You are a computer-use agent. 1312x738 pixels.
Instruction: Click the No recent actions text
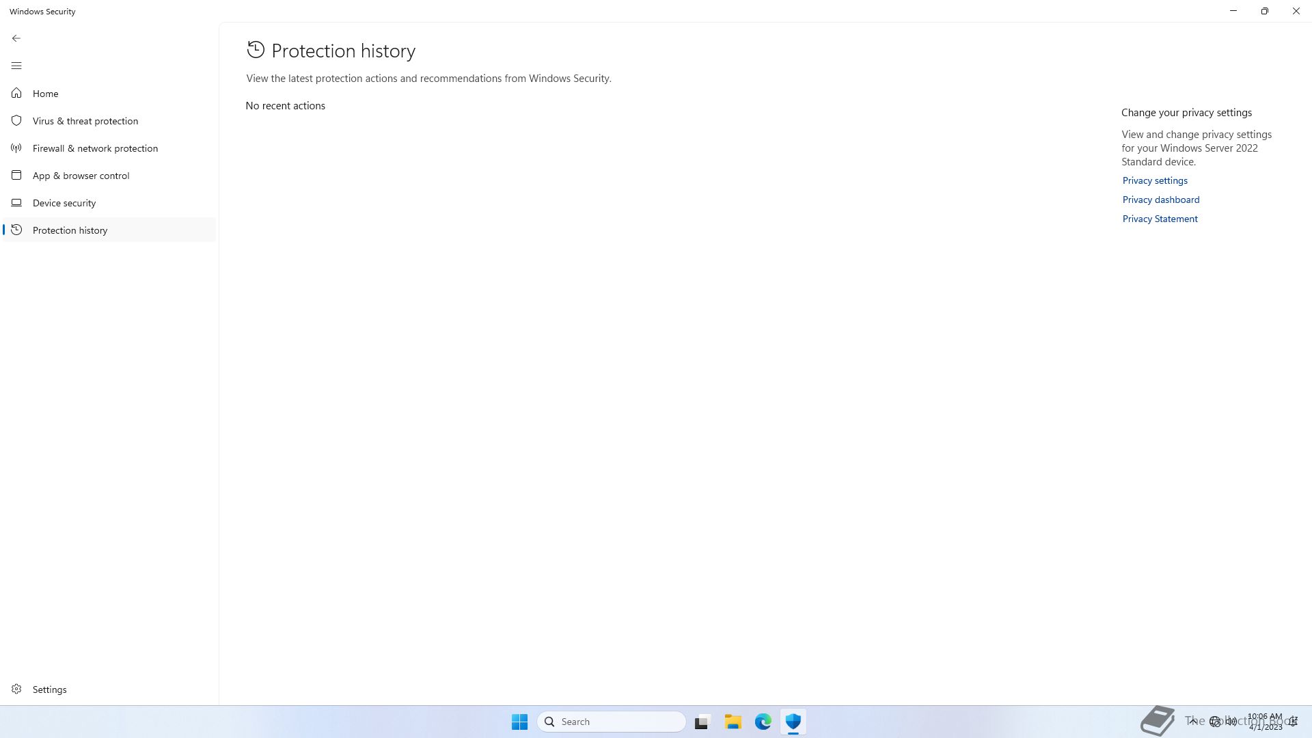point(285,106)
